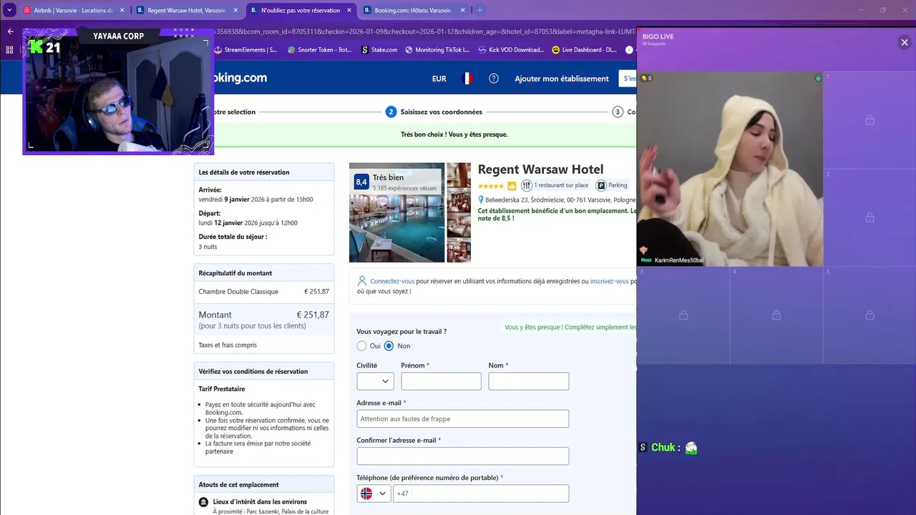Open the phone country code flag dropdown
Image resolution: width=916 pixels, height=515 pixels.
pyautogui.click(x=374, y=494)
